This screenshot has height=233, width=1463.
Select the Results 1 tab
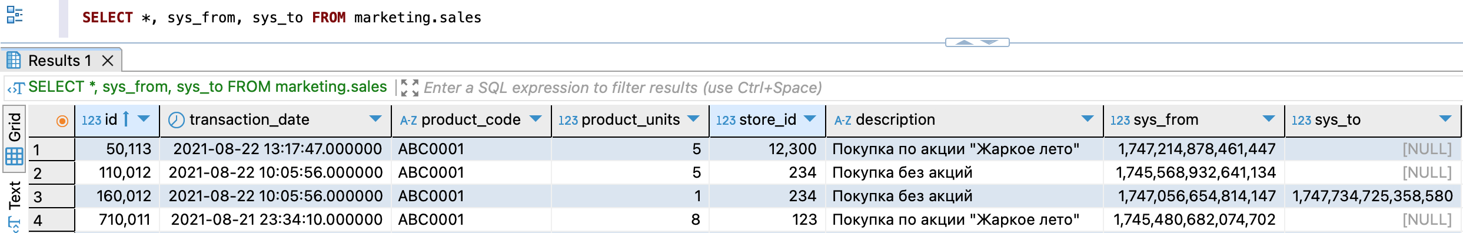pos(59,61)
